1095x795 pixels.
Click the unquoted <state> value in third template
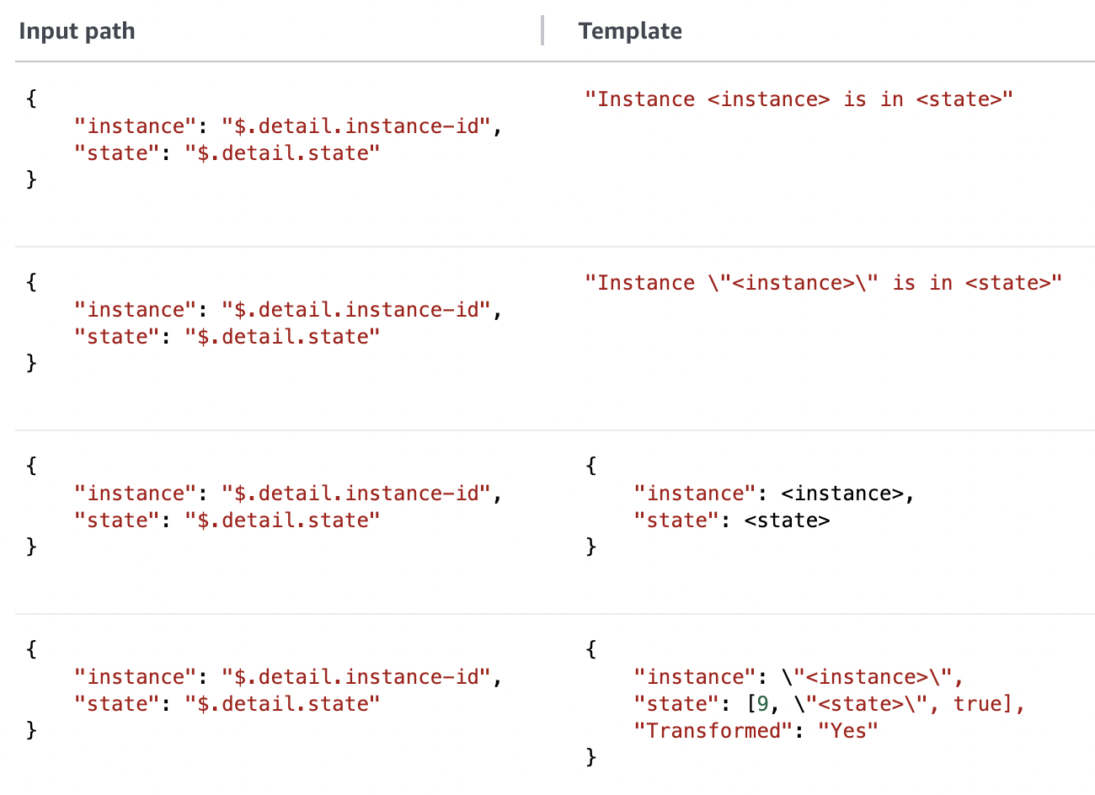(787, 520)
